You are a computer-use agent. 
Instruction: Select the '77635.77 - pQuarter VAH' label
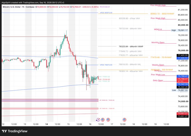tap(131, 55)
